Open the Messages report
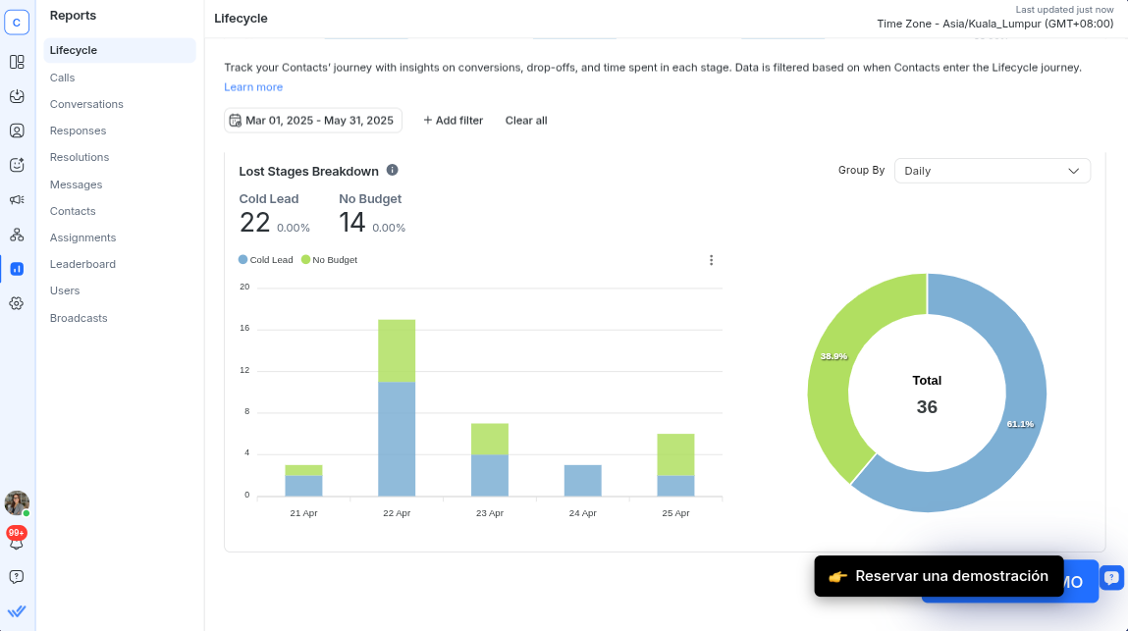The image size is (1128, 631). 76,184
